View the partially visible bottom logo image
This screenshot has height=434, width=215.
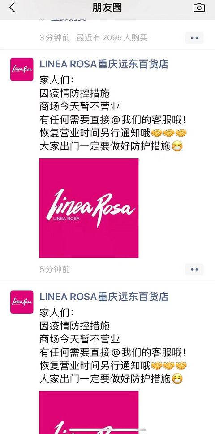tap(89, 412)
